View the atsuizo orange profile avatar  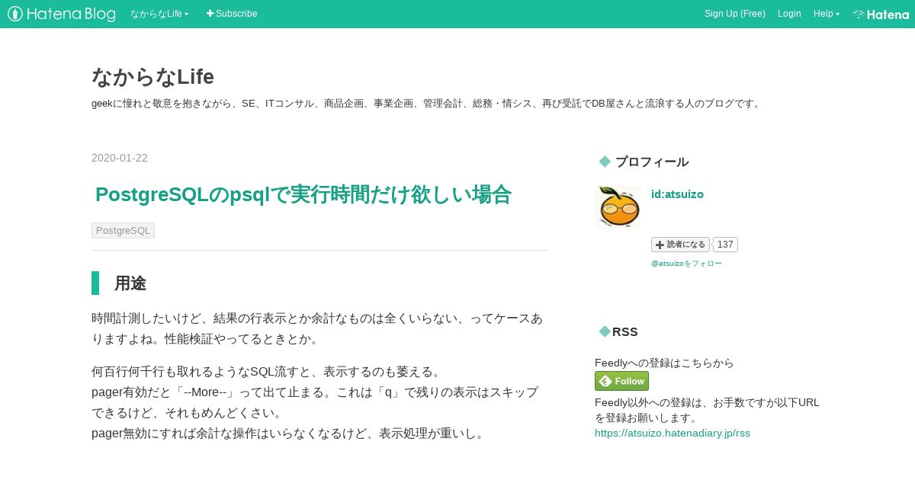coord(618,206)
